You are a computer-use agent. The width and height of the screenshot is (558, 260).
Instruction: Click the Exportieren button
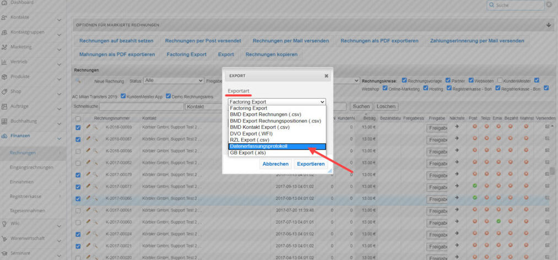[x=311, y=164]
